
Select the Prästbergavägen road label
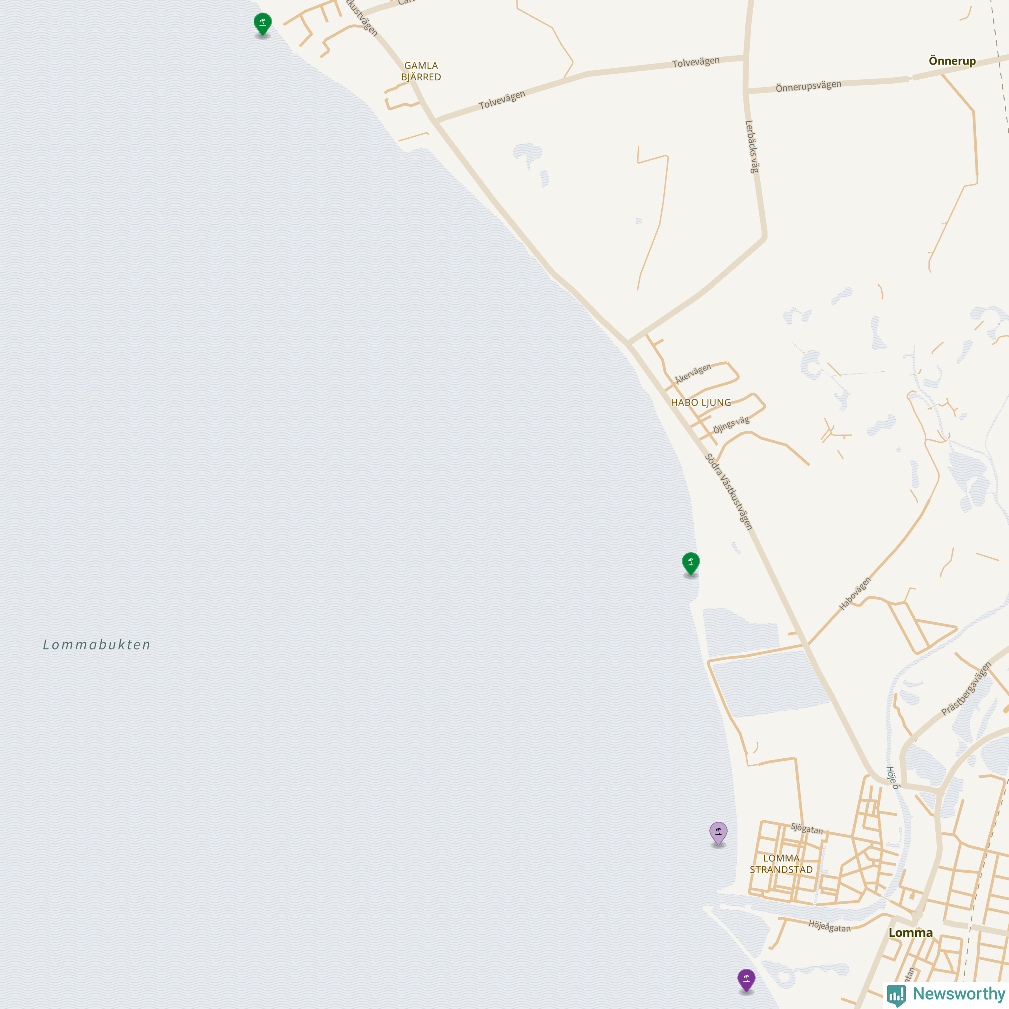(x=966, y=689)
